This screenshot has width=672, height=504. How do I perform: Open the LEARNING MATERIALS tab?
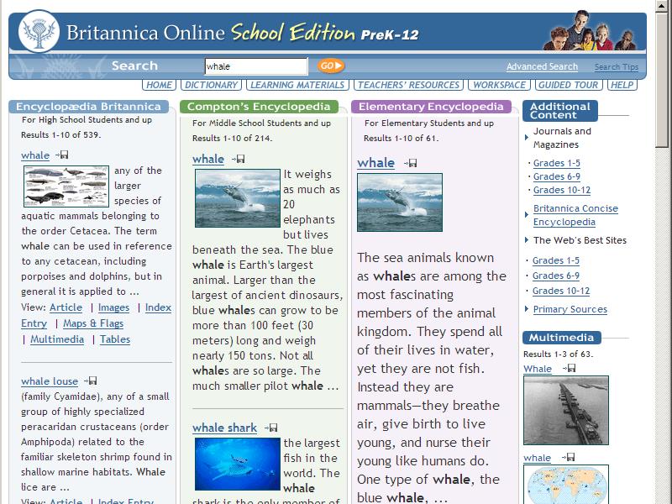click(x=297, y=85)
